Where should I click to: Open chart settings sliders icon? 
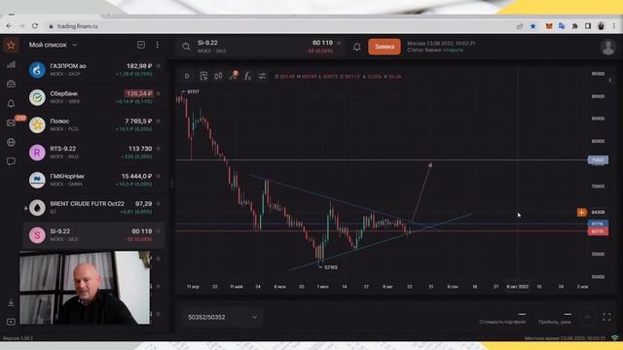262,76
